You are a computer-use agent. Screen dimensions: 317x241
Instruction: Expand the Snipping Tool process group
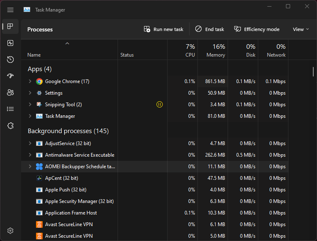point(30,104)
